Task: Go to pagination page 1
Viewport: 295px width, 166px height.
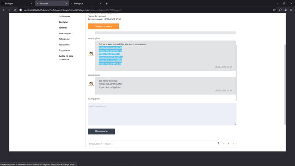Action: click(224, 143)
